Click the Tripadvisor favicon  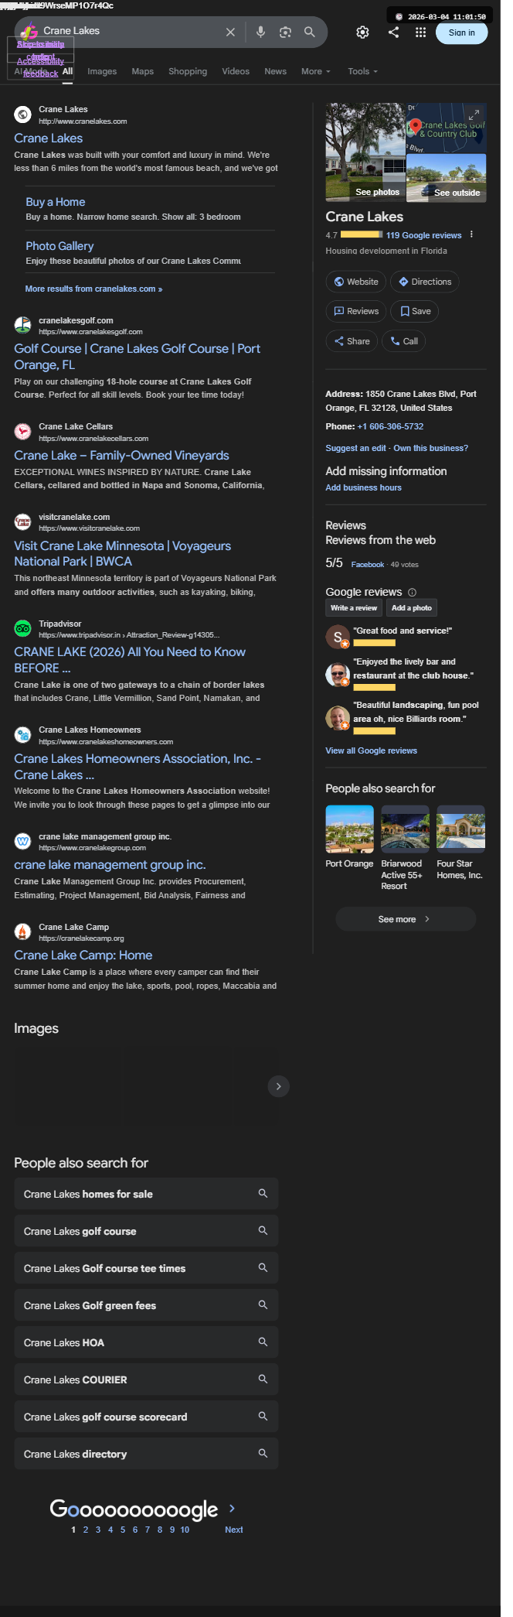(x=23, y=628)
